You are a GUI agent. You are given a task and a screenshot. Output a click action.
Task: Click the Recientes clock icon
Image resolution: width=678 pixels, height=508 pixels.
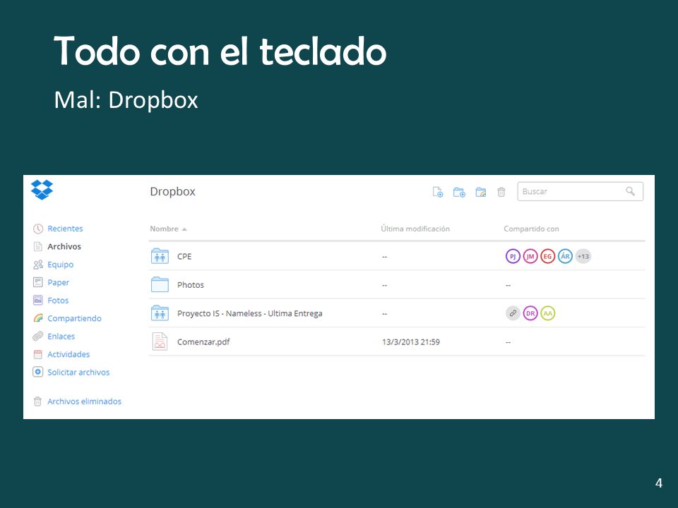coord(38,229)
